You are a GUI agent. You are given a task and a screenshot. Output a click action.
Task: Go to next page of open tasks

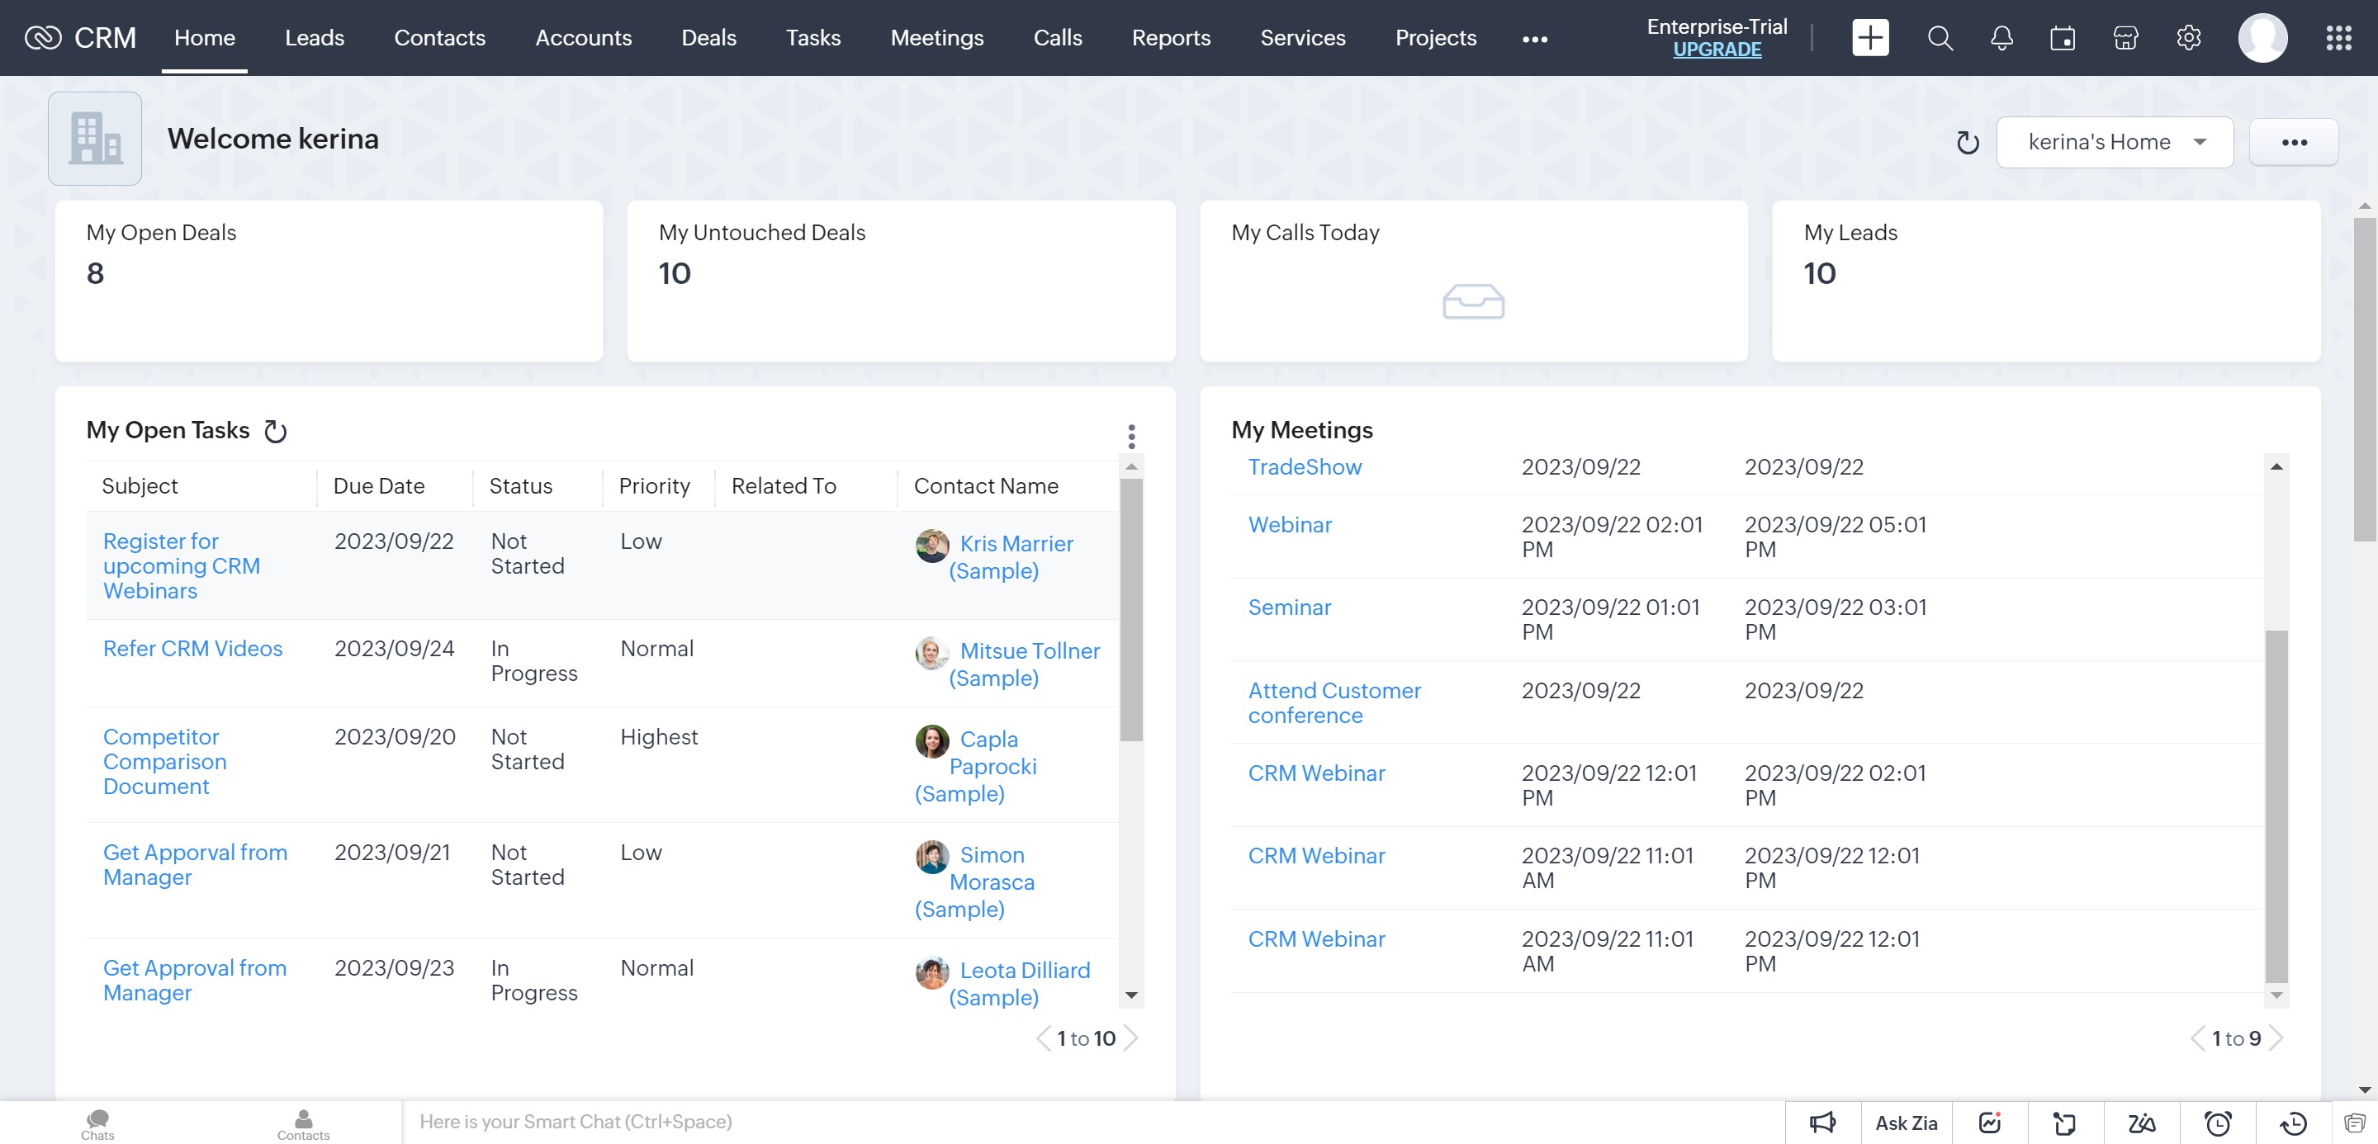click(x=1132, y=1038)
